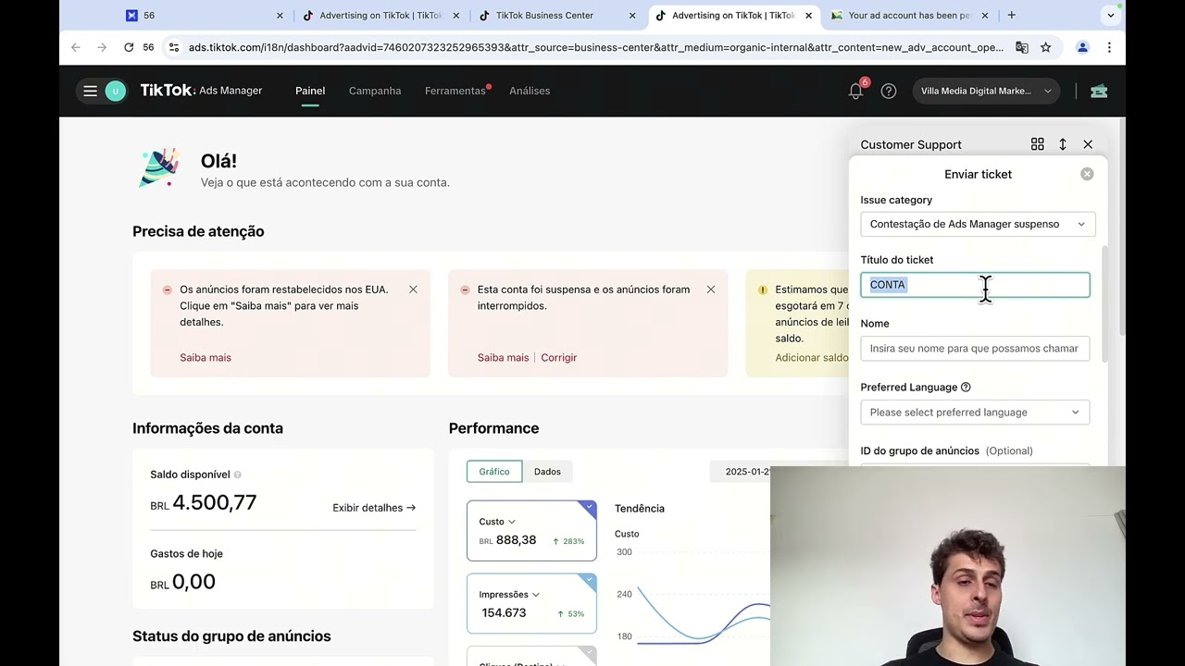Reload the page in browser
The width and height of the screenshot is (1185, 666).
[129, 47]
